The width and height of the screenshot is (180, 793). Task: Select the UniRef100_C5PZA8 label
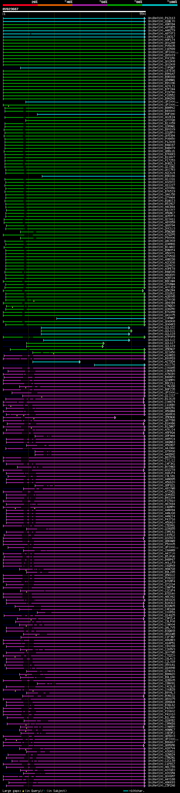click(x=161, y=786)
